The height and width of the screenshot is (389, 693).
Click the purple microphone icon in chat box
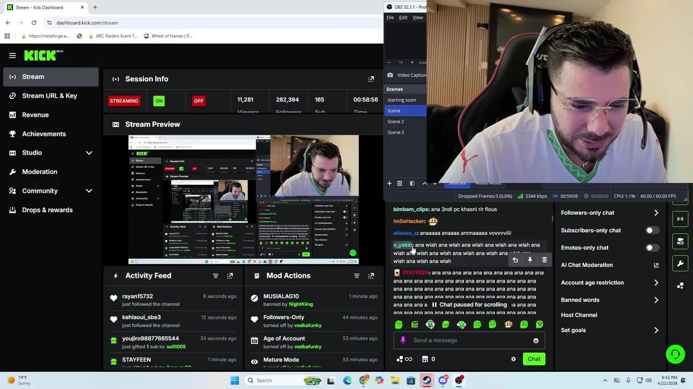pyautogui.click(x=403, y=340)
